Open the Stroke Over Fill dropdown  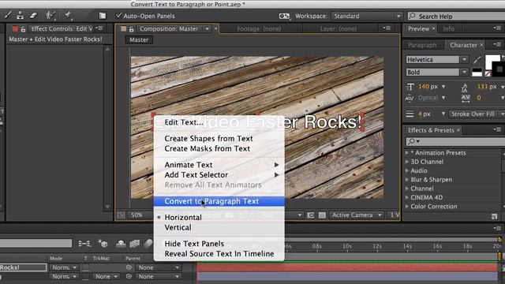(x=477, y=114)
